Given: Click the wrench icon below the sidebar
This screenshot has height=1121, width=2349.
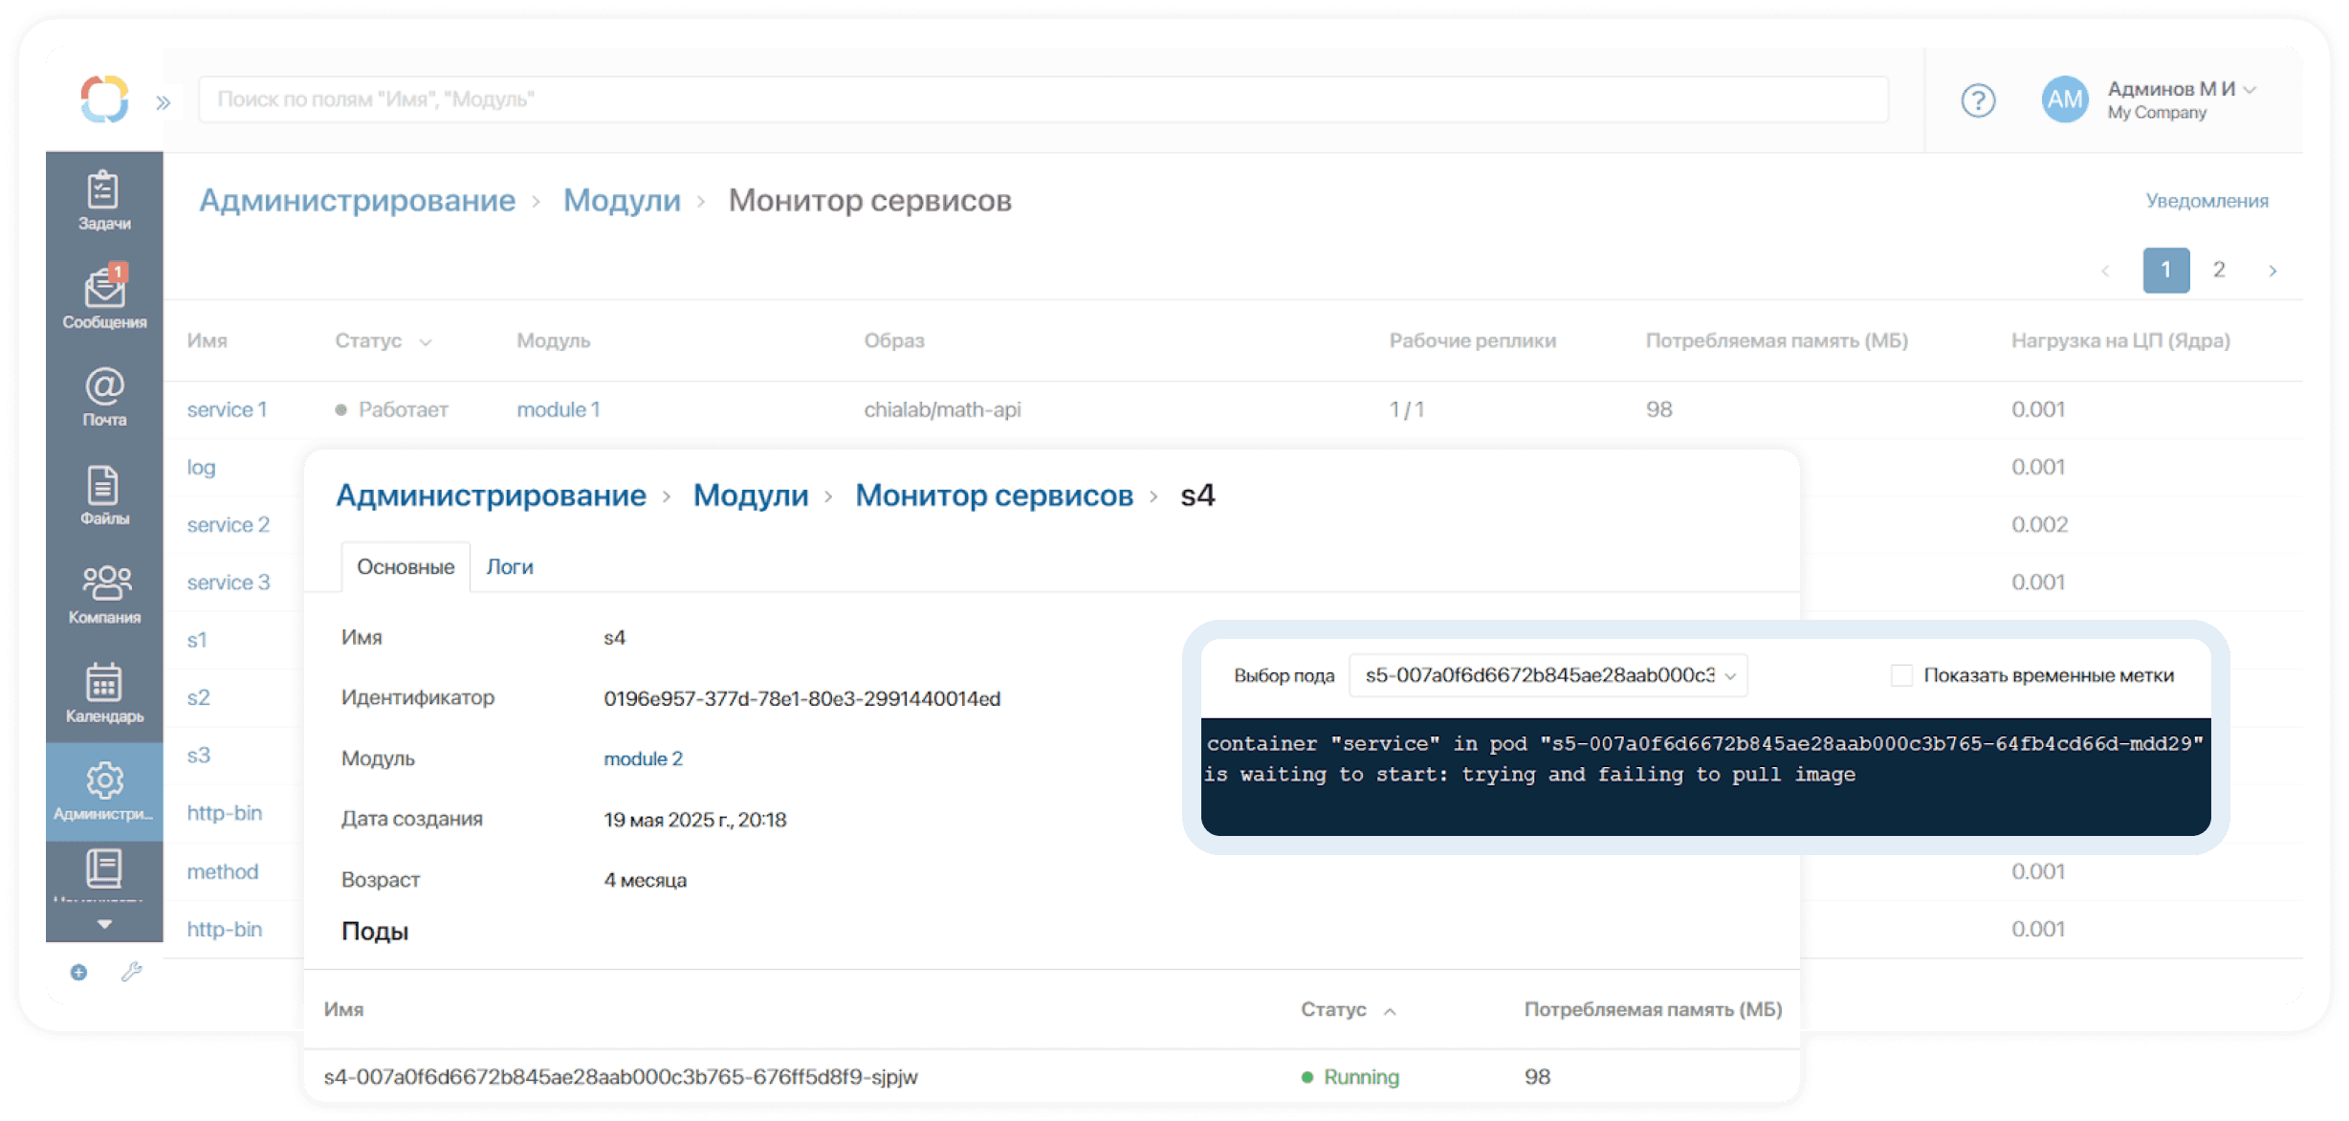Looking at the screenshot, I should 132,972.
